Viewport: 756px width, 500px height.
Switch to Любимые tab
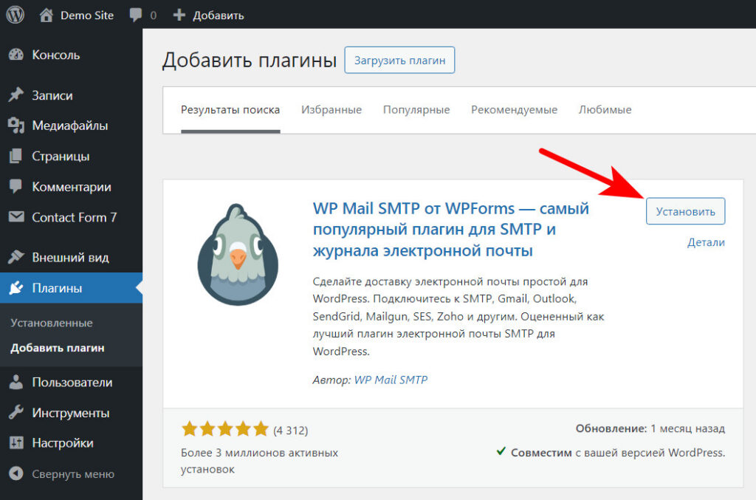pos(605,110)
